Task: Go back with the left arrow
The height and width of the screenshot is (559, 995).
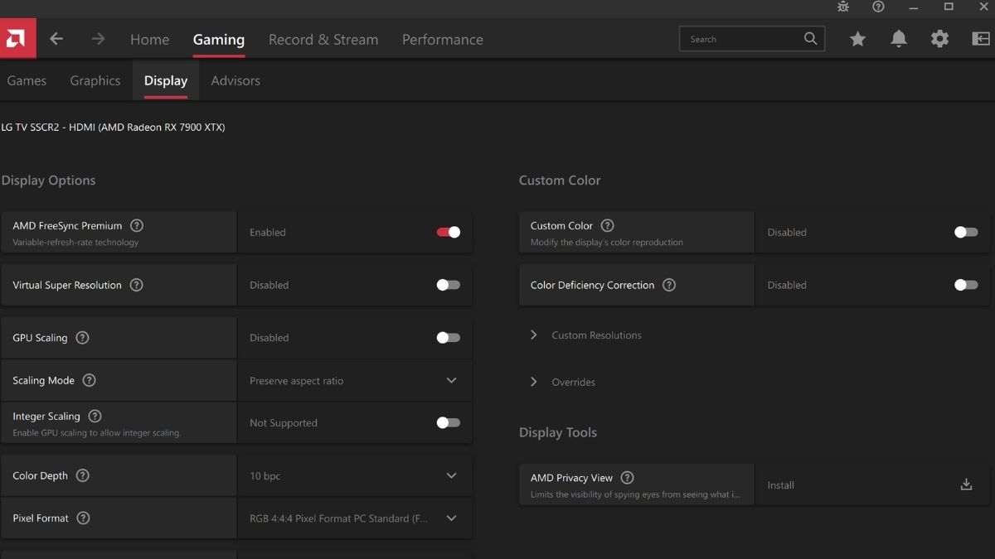Action: click(56, 39)
